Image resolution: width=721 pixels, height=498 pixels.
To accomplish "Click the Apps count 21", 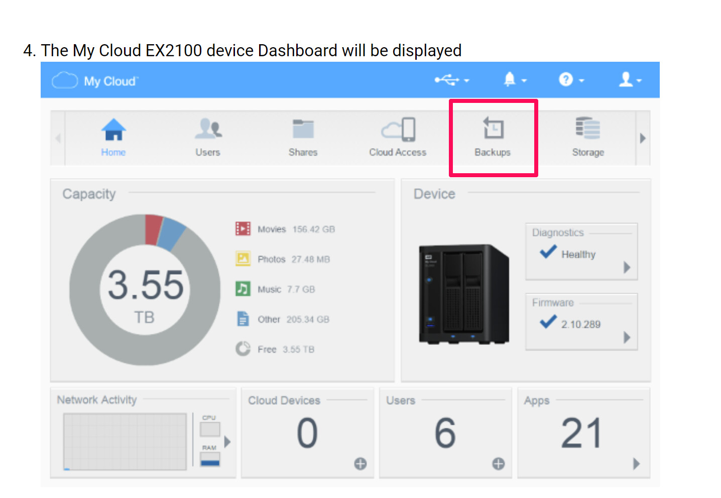I will click(x=581, y=433).
